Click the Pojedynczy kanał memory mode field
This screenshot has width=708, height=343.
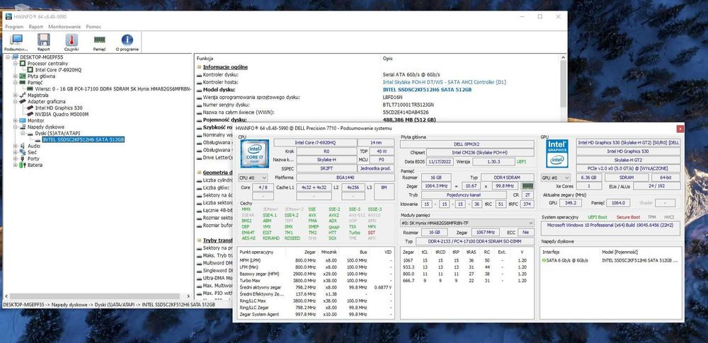(x=464, y=194)
